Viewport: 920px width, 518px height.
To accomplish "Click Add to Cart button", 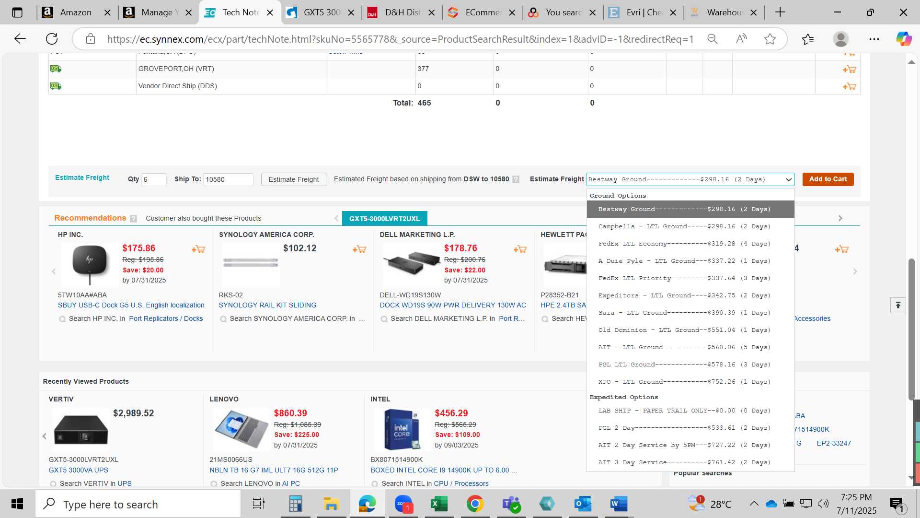I will [x=828, y=179].
